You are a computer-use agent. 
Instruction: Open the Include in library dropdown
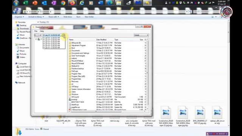(x=36, y=17)
